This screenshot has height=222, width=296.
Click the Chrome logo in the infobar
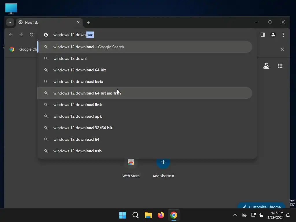[x=12, y=49]
